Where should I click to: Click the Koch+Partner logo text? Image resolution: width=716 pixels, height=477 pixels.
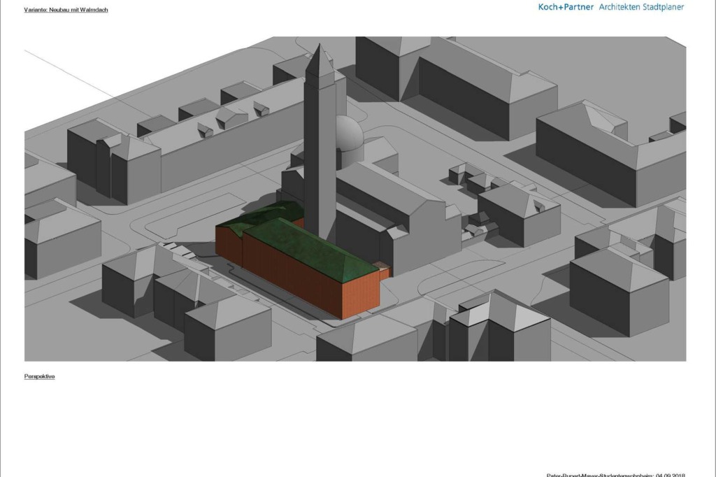565,7
